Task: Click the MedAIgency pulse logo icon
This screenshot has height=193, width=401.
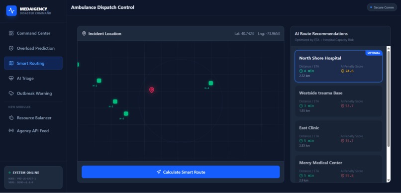Action: coord(11,10)
